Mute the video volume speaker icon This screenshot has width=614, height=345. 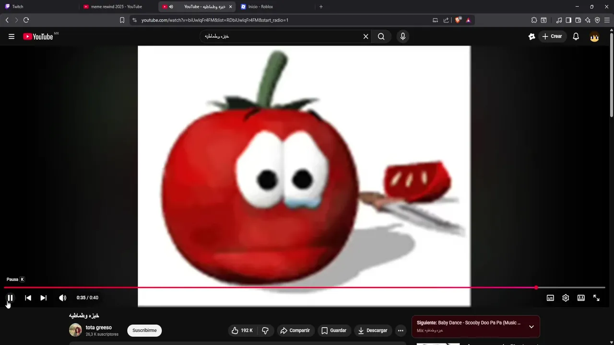point(62,298)
